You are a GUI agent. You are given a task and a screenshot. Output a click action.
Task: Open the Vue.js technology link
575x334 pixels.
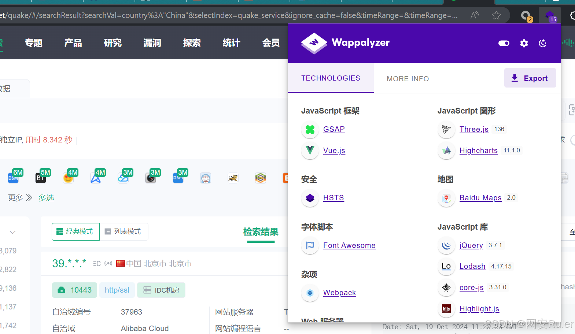click(x=334, y=151)
